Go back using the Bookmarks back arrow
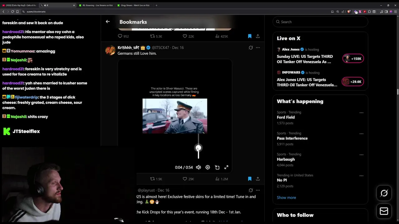This screenshot has width=399, height=224. click(x=108, y=22)
